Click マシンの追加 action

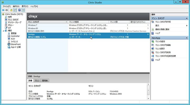[x=160, y=41]
